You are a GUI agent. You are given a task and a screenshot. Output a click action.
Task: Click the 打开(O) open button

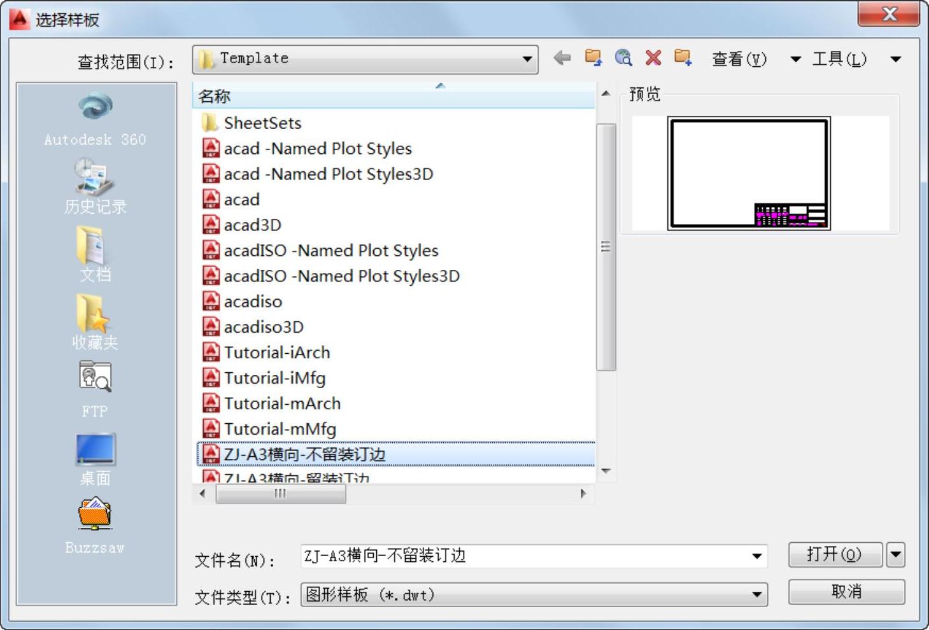click(835, 555)
